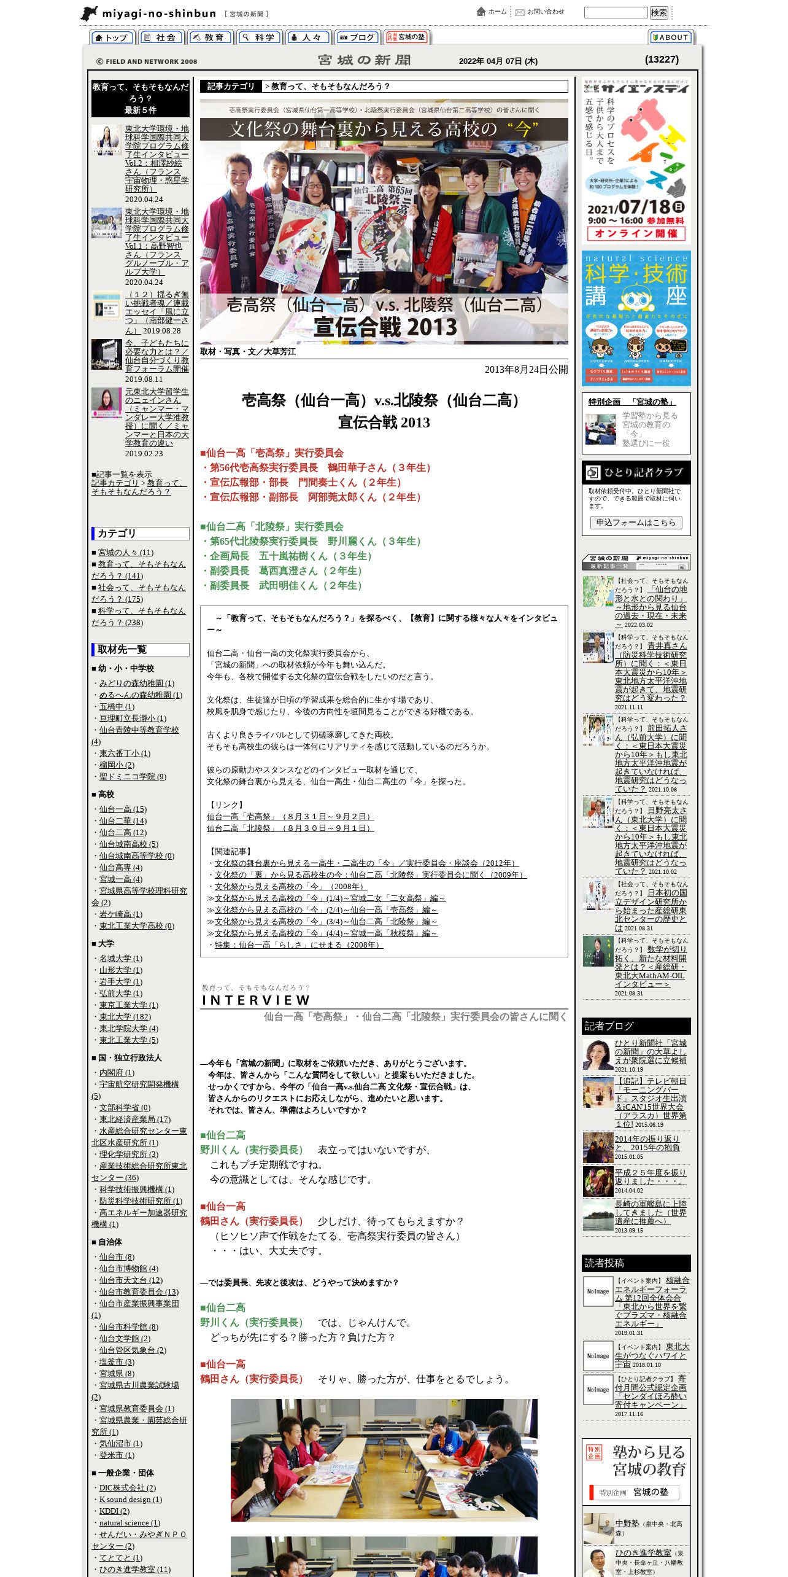Open the 塾から見る宮城の教育 banner

pyautogui.click(x=636, y=1471)
